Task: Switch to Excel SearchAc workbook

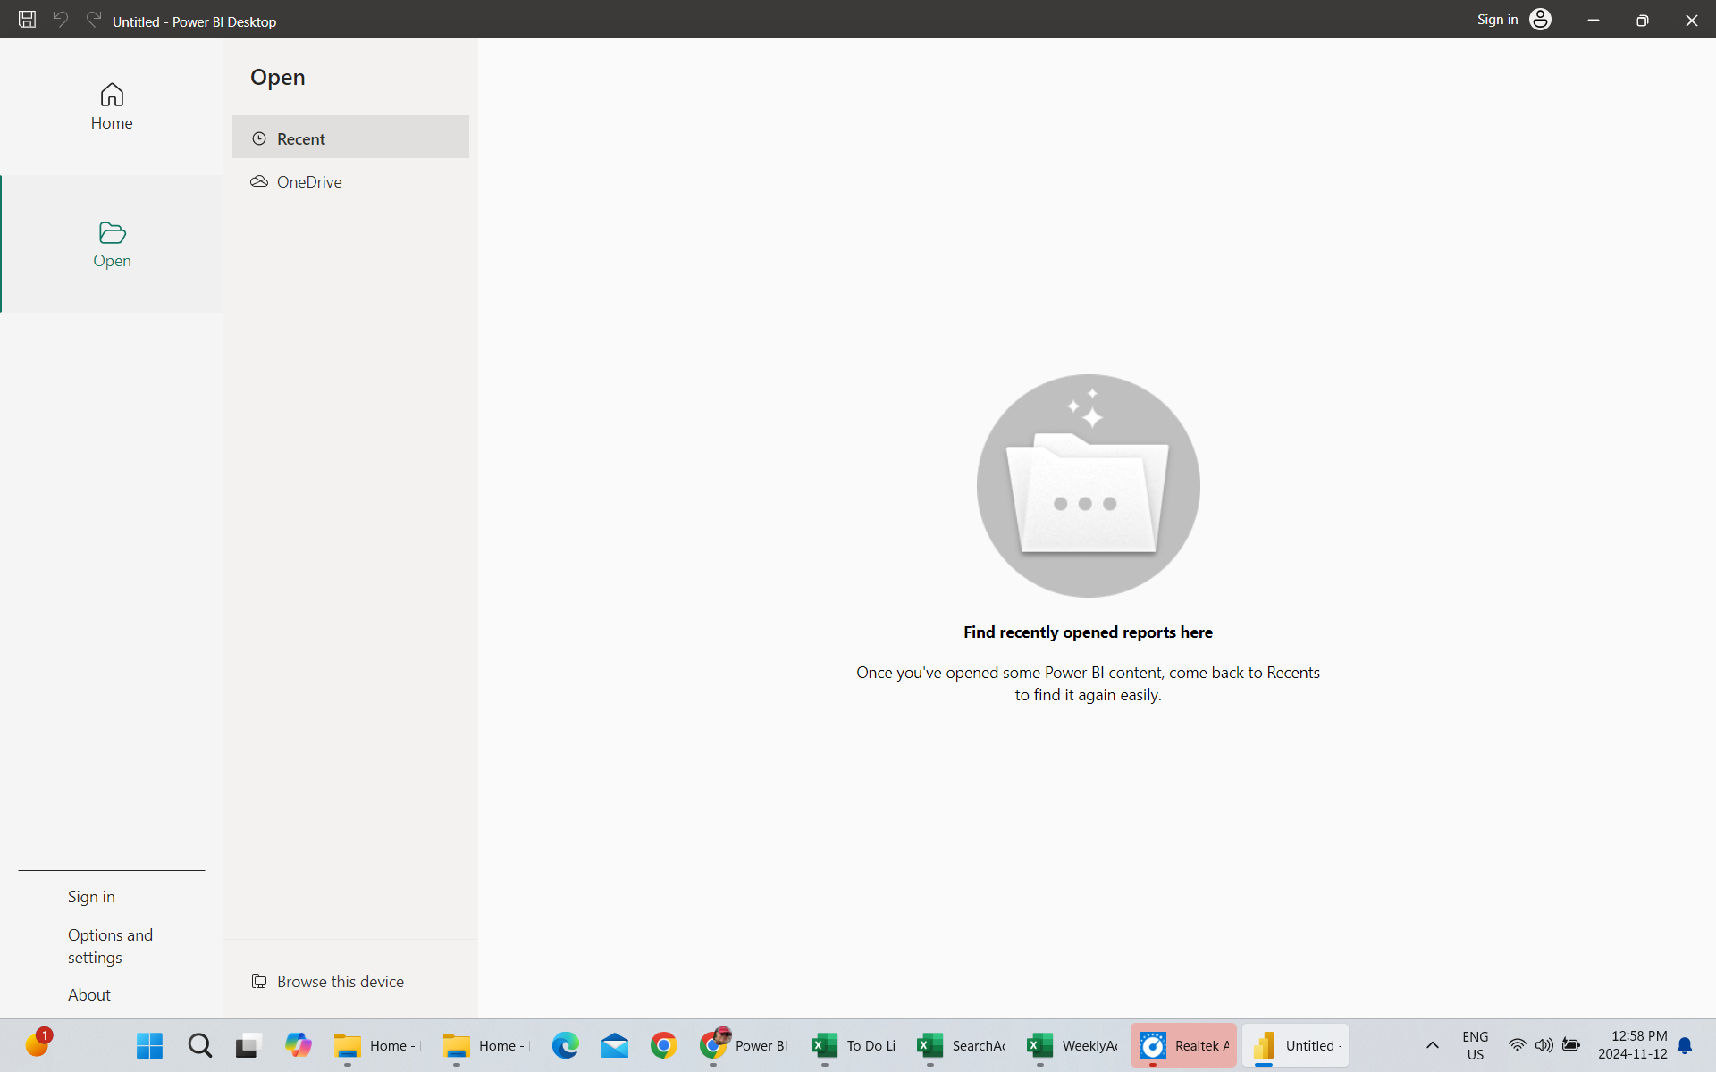Action: point(961,1045)
